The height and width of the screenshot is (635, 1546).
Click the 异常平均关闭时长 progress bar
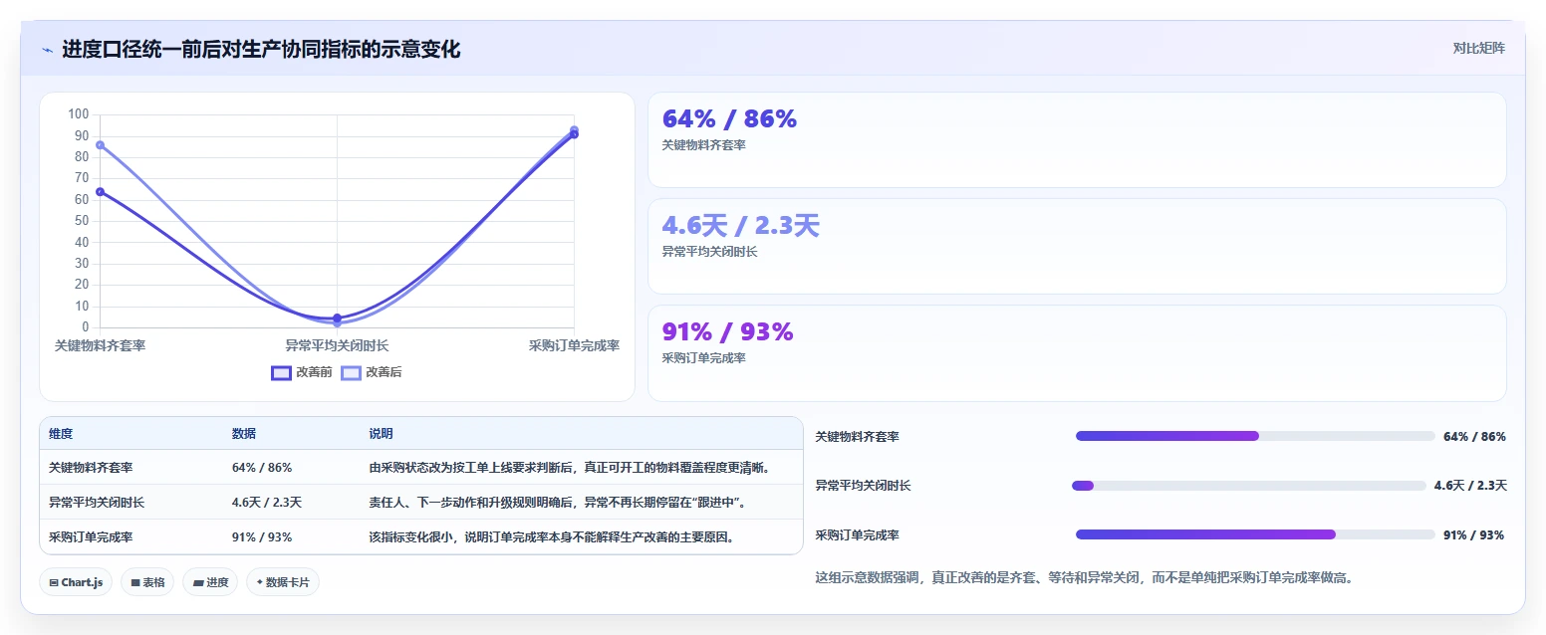coord(1249,486)
